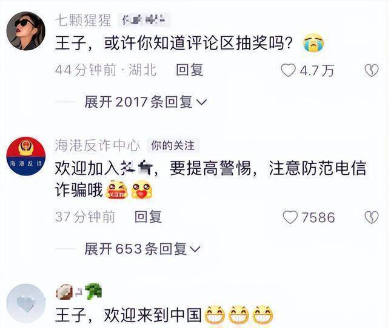Expand the 653 replies thread
The height and width of the screenshot is (328, 388).
tap(142, 249)
